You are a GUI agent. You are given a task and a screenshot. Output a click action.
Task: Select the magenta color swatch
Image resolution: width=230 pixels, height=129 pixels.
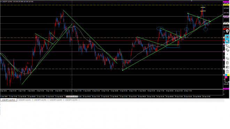226,77
